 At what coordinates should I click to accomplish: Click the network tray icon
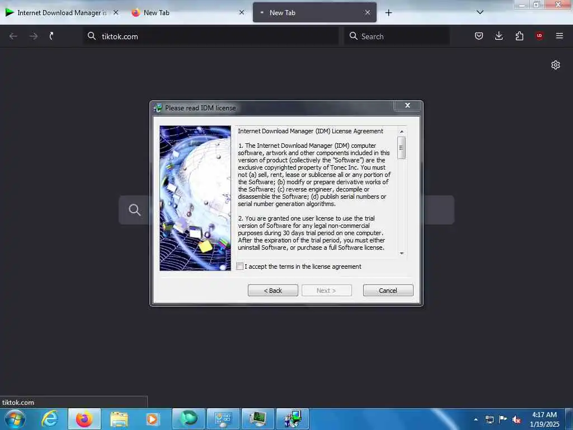[489, 419]
